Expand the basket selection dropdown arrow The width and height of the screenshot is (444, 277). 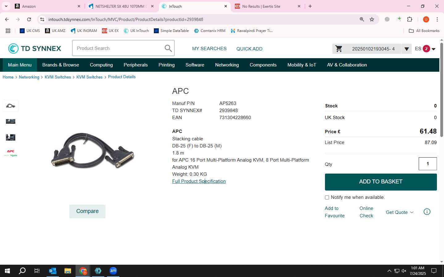(x=406, y=49)
